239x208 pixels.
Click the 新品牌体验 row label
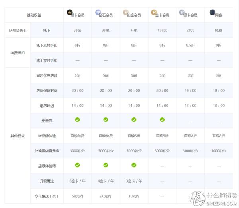click(x=47, y=136)
